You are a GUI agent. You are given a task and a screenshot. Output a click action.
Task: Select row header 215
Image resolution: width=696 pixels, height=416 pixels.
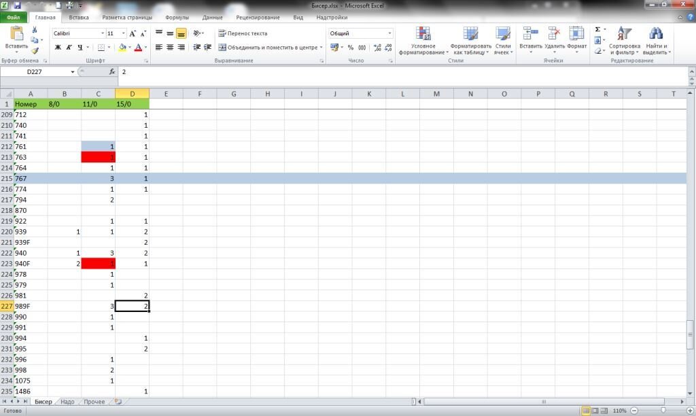coord(7,179)
